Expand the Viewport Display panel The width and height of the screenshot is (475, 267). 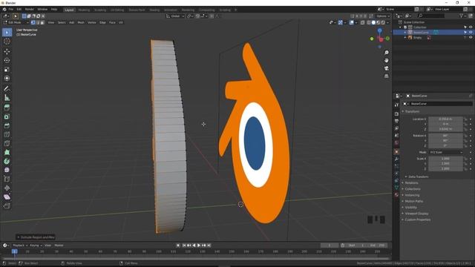pos(416,214)
